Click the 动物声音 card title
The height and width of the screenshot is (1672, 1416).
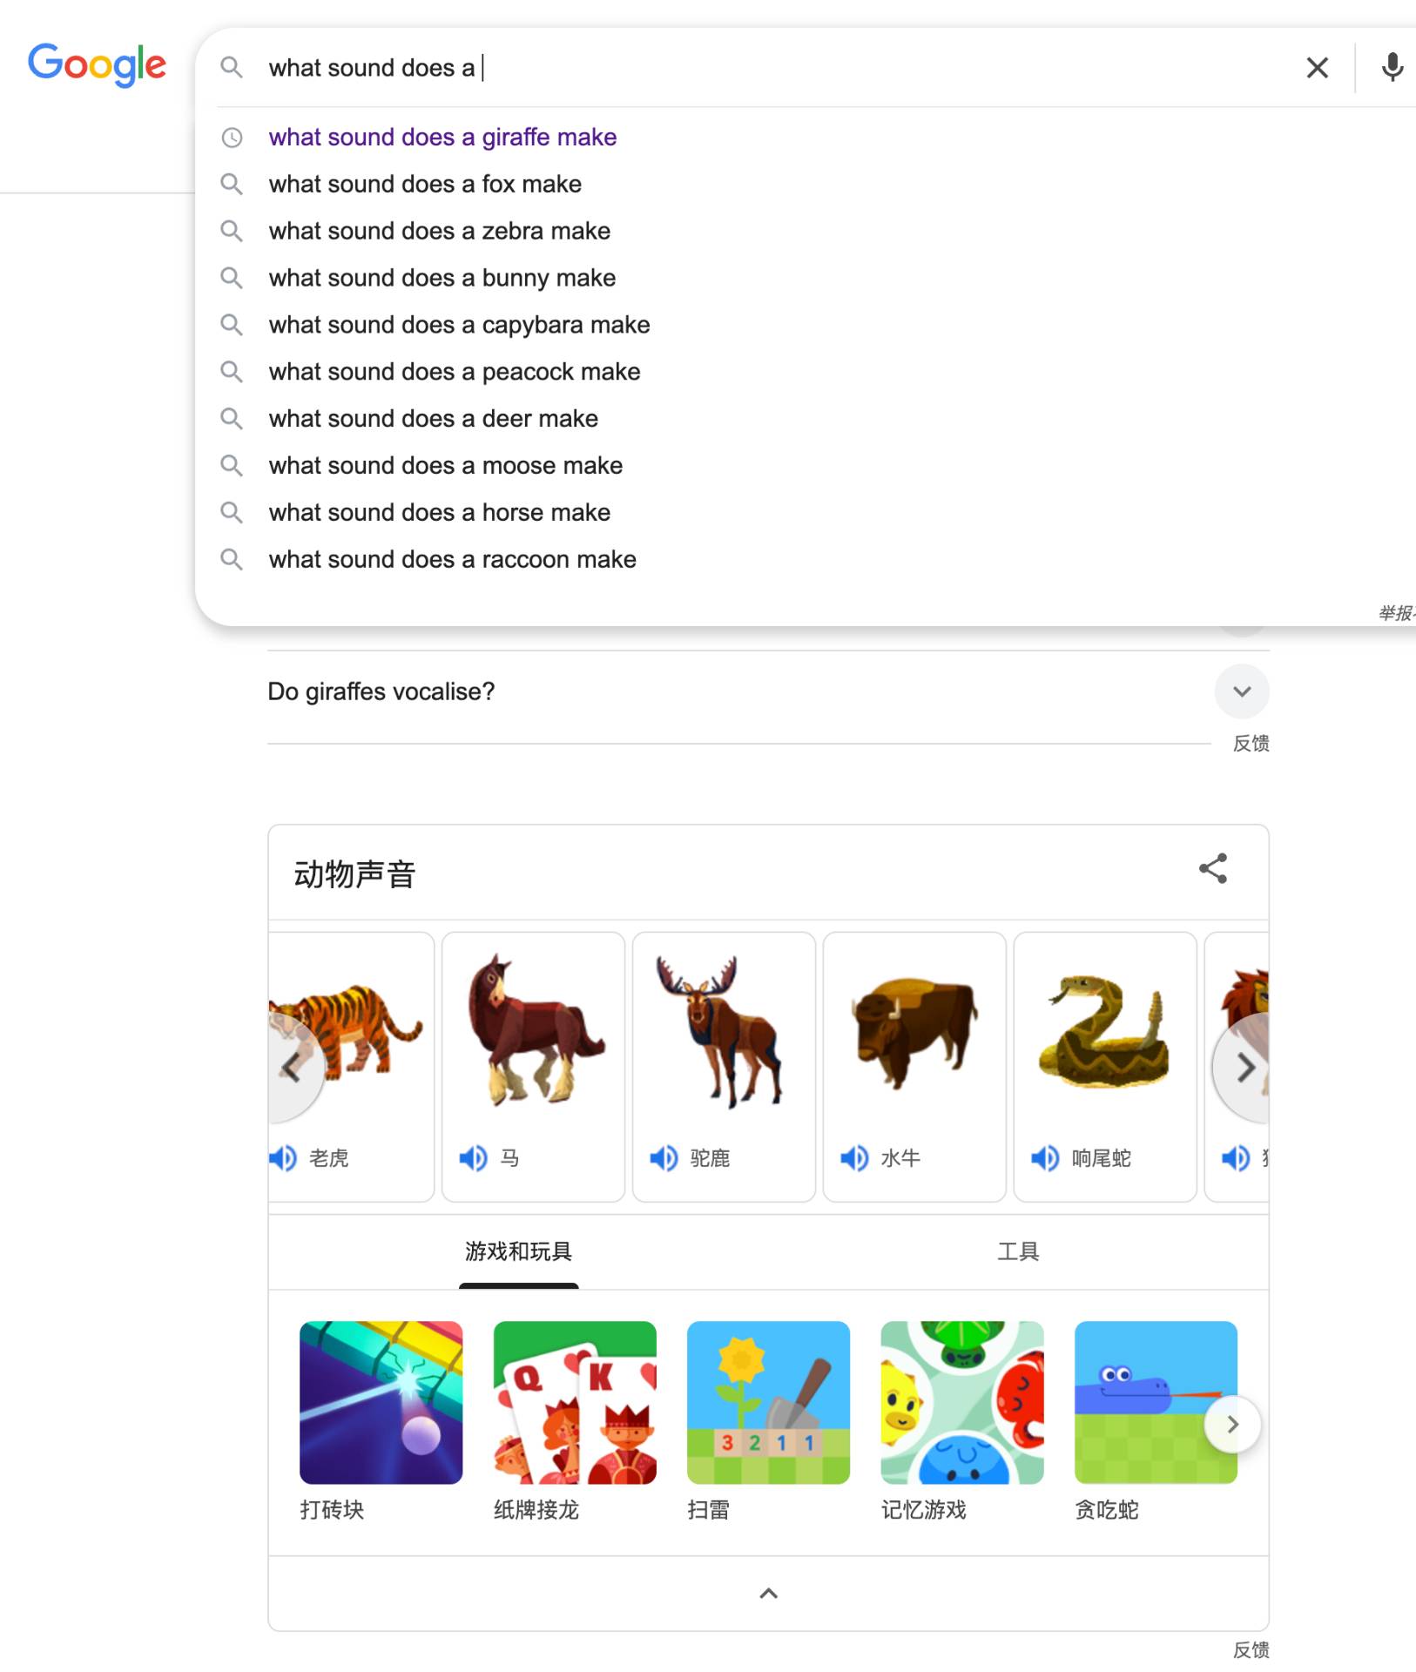click(354, 874)
